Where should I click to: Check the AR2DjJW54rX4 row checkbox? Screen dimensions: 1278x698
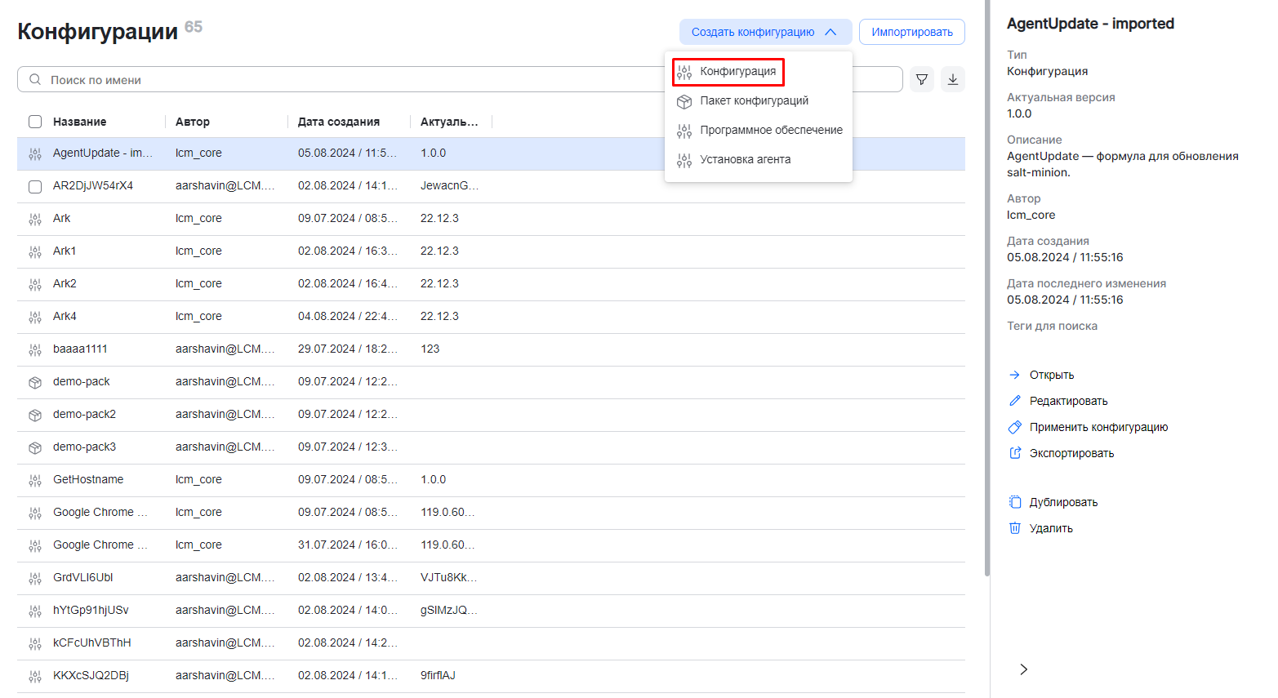[35, 186]
